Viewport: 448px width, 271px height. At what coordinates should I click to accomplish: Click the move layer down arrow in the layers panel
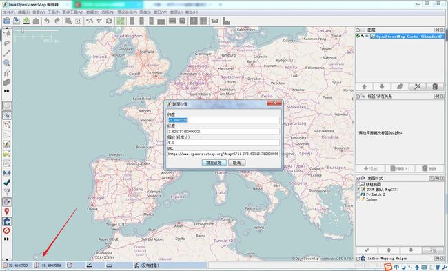coord(382,87)
